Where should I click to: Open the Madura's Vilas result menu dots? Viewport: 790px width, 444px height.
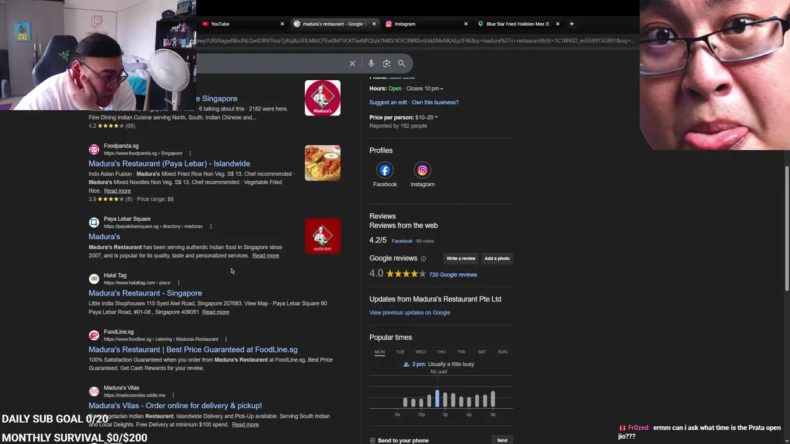(173, 395)
